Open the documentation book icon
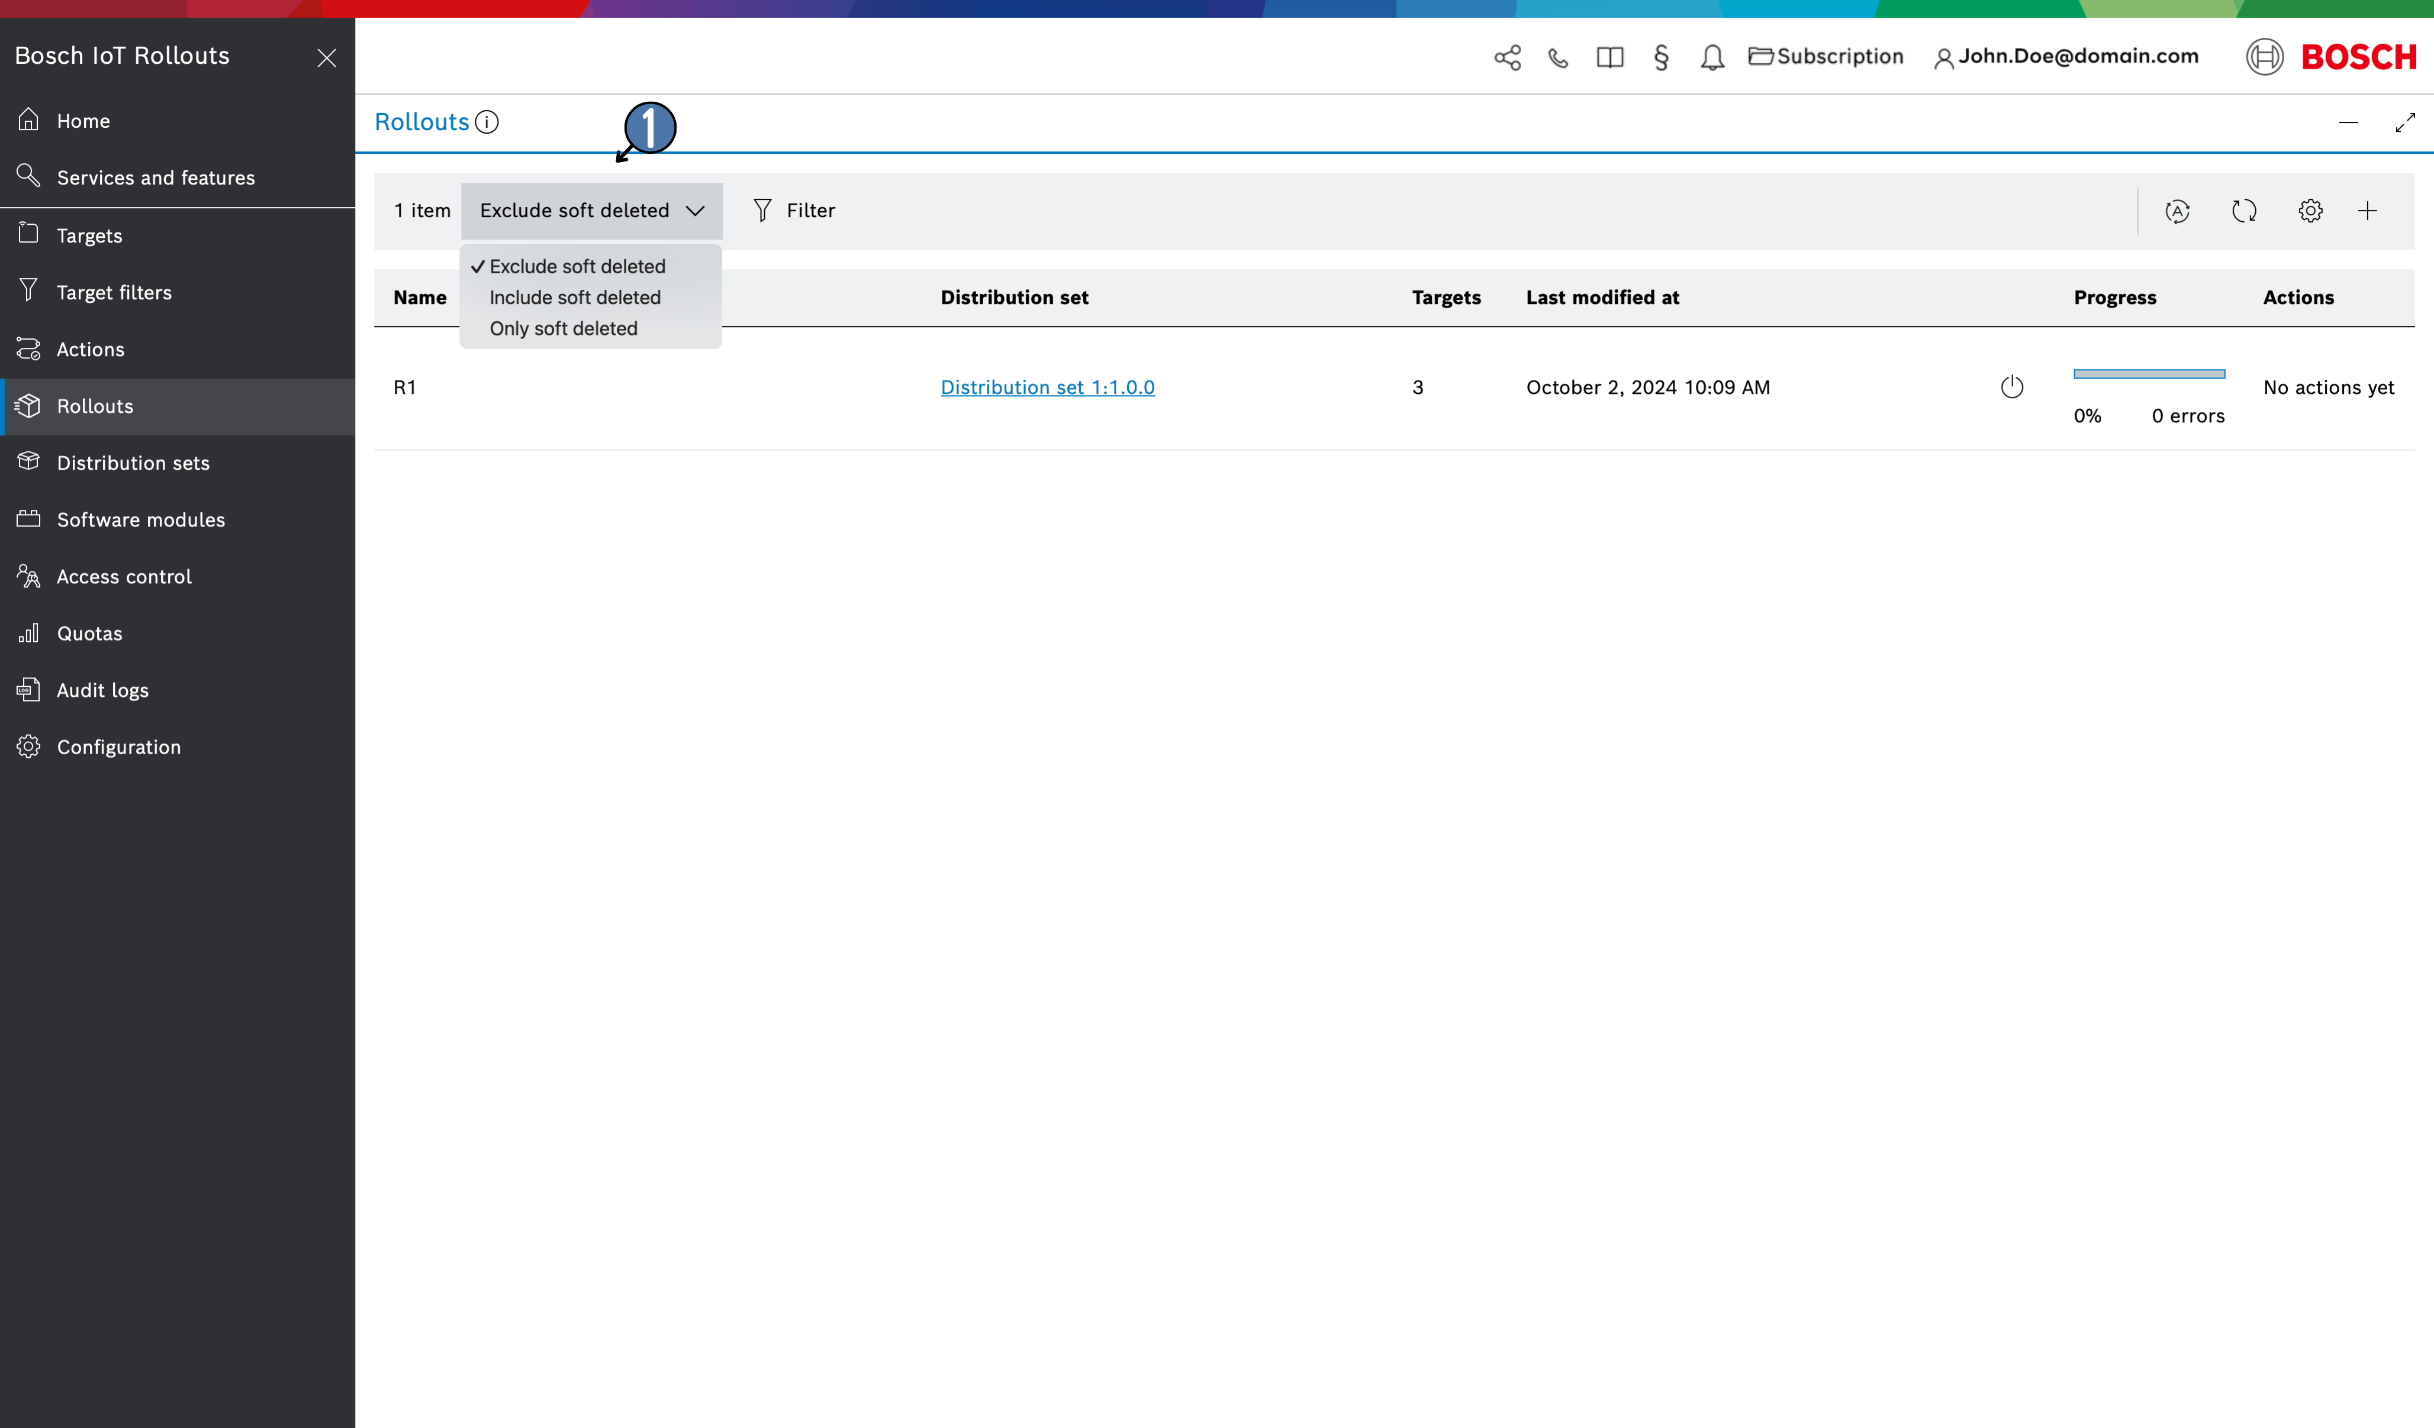This screenshot has width=2434, height=1428. click(x=1610, y=58)
